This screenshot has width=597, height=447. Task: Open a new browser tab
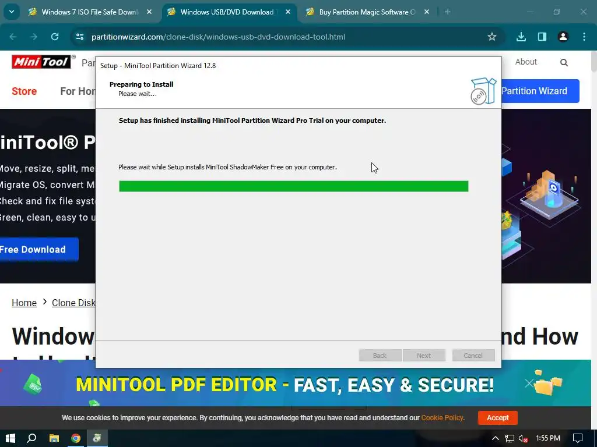pyautogui.click(x=447, y=12)
